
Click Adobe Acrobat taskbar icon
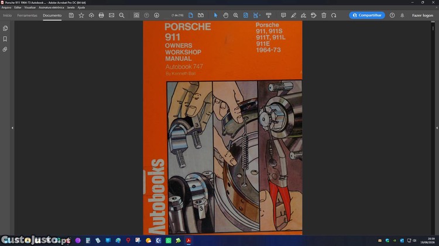click(188, 240)
